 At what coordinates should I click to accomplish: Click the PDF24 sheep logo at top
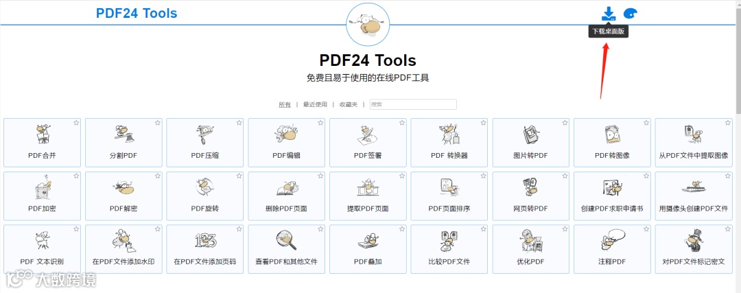[368, 24]
